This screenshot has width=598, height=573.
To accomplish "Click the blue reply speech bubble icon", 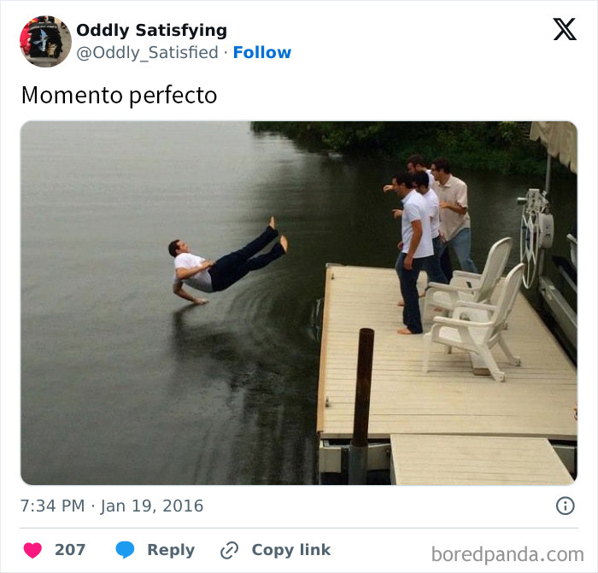I will (x=125, y=550).
